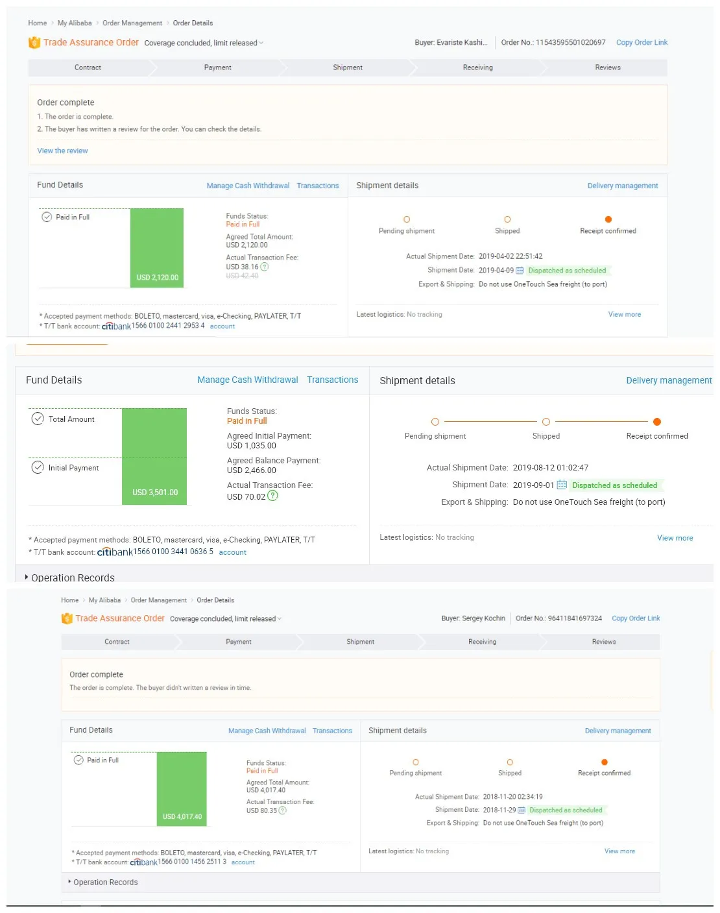Click the Total Amount check circle
720x913 pixels.
(x=38, y=419)
